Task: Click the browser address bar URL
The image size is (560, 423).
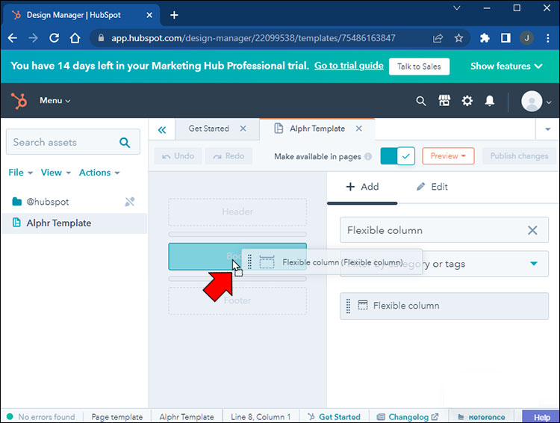Action: 253,38
